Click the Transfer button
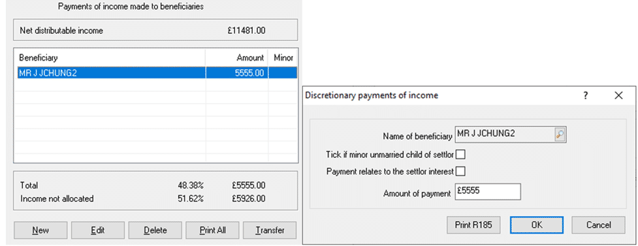The width and height of the screenshot is (638, 246). tap(270, 230)
